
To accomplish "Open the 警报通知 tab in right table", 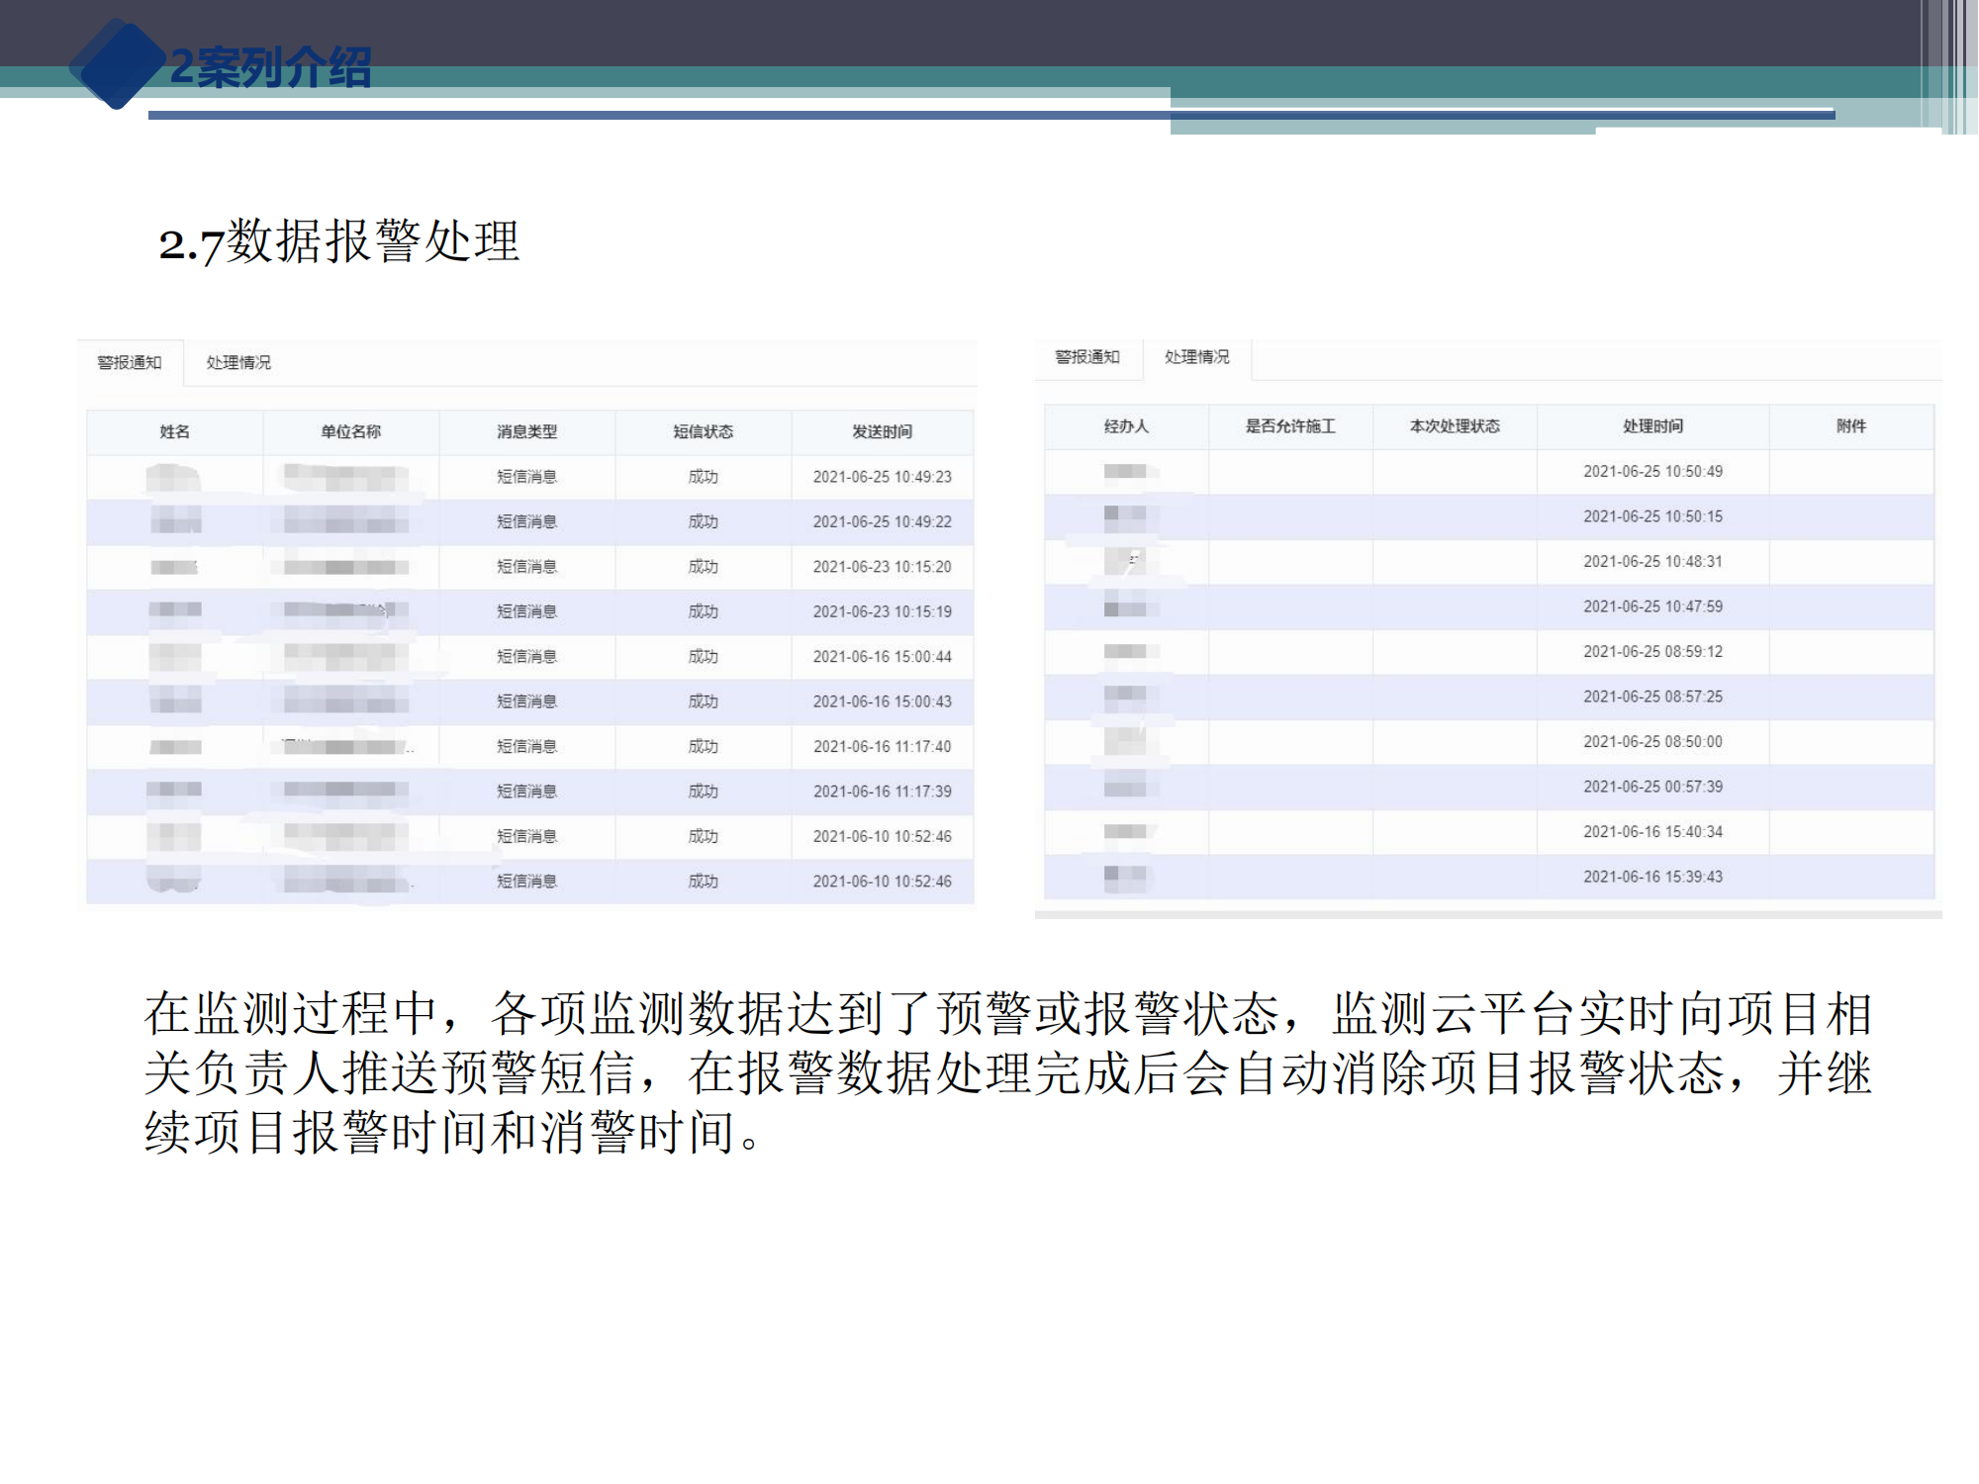I will 1087,357.
